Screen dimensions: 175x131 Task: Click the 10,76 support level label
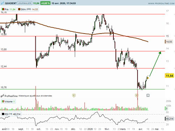coord(3,87)
